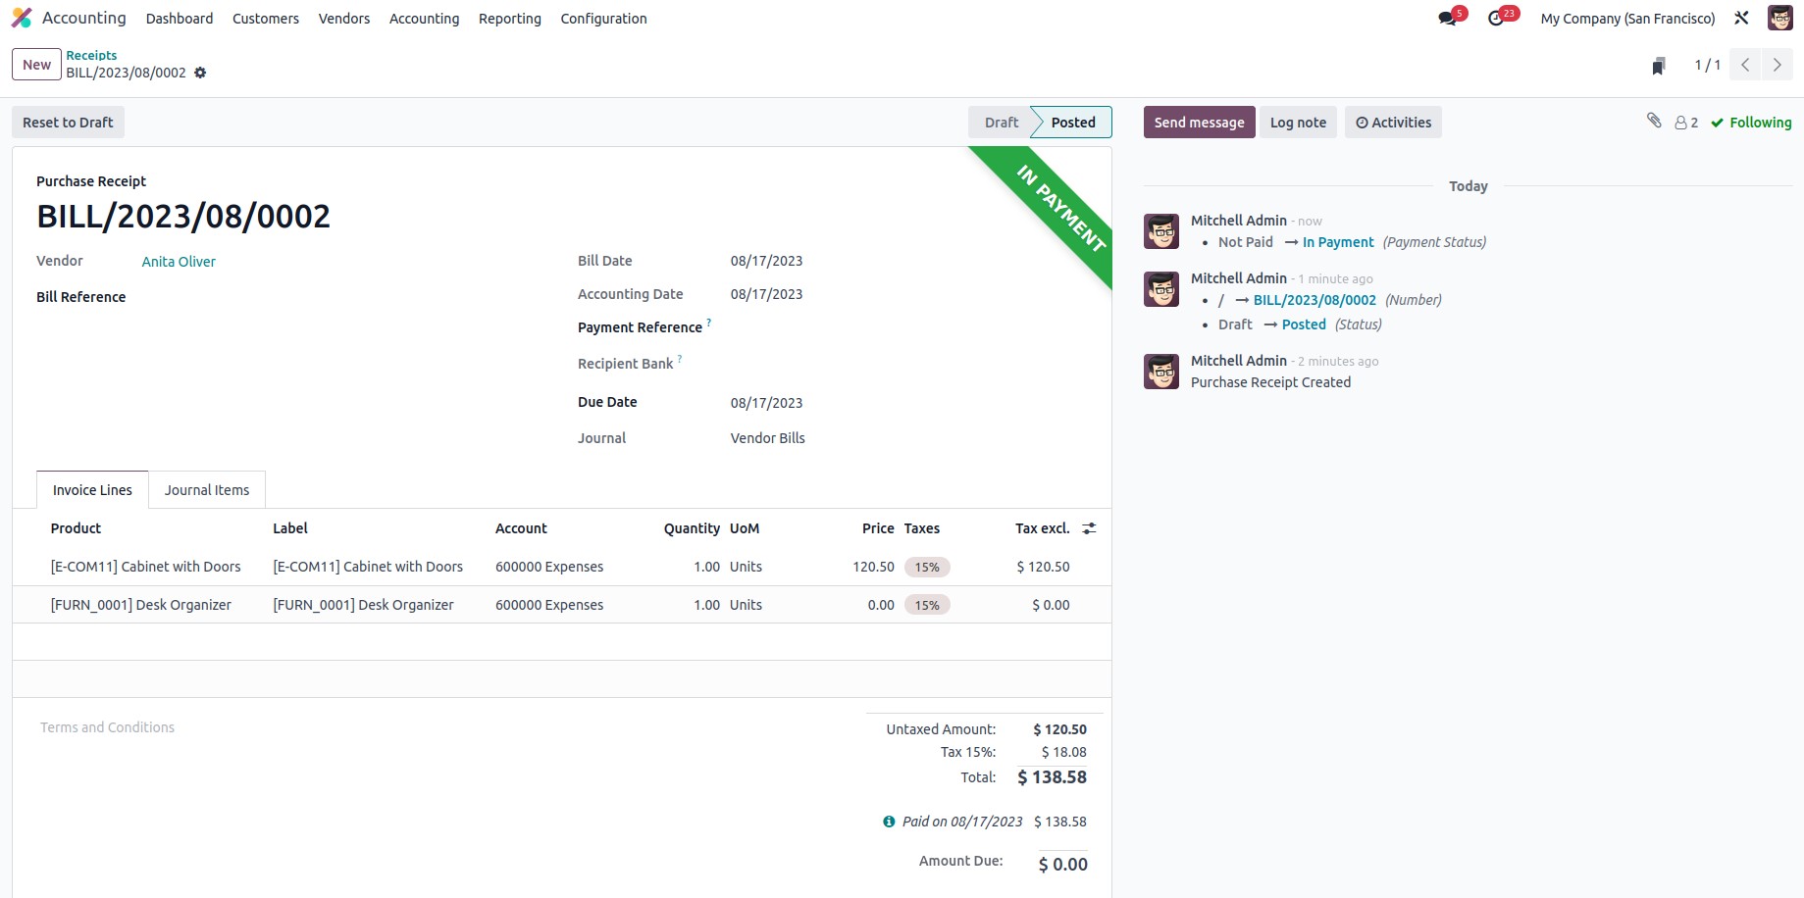
Task: Click the Draft status stage
Action: [1002, 123]
